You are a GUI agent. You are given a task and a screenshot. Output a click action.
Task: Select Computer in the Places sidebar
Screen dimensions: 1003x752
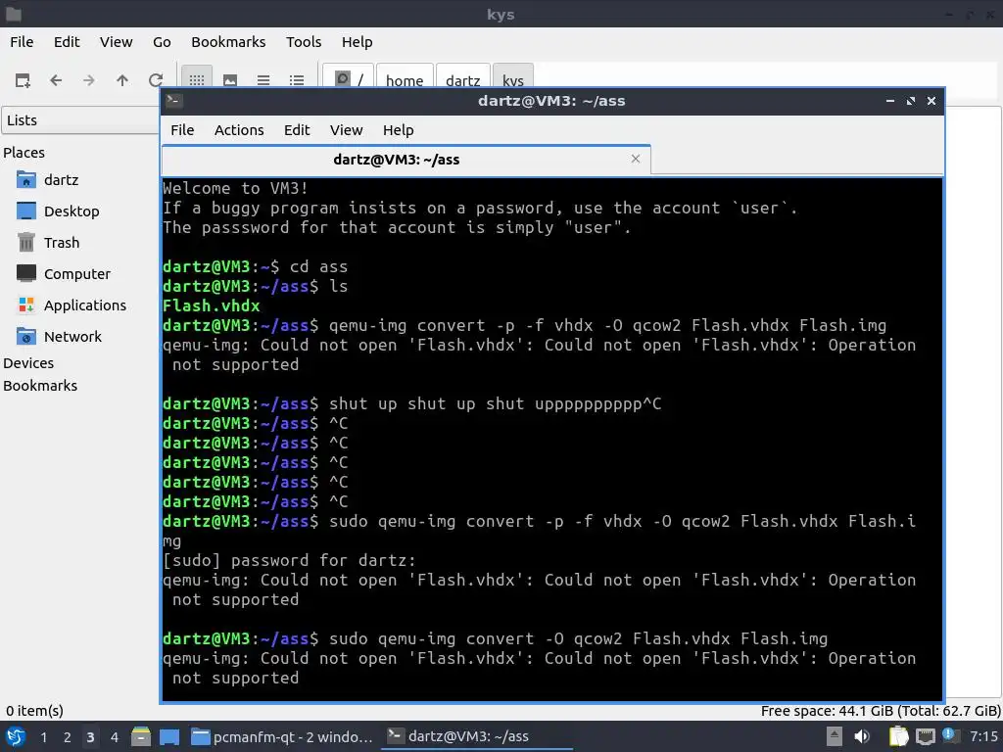click(76, 274)
